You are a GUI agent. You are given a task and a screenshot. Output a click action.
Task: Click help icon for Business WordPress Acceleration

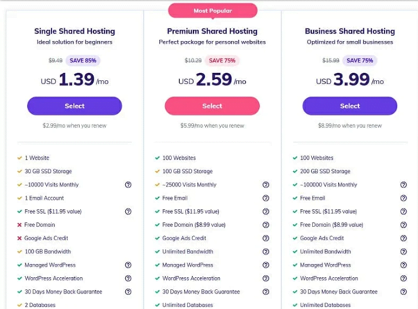pyautogui.click(x=403, y=278)
